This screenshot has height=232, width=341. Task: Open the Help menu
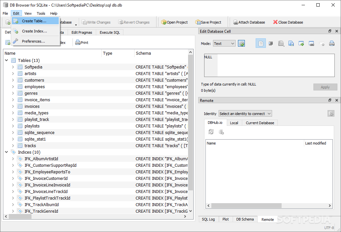(54, 13)
